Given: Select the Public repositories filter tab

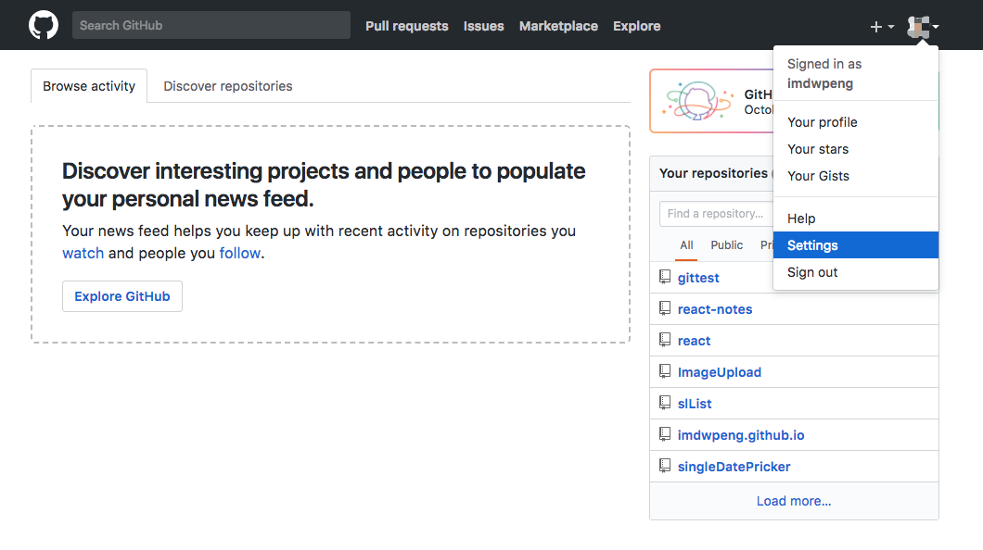Looking at the screenshot, I should pyautogui.click(x=727, y=245).
